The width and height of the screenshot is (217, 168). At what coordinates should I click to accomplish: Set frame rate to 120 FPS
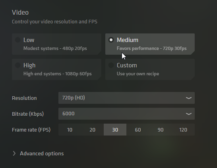click(x=183, y=130)
